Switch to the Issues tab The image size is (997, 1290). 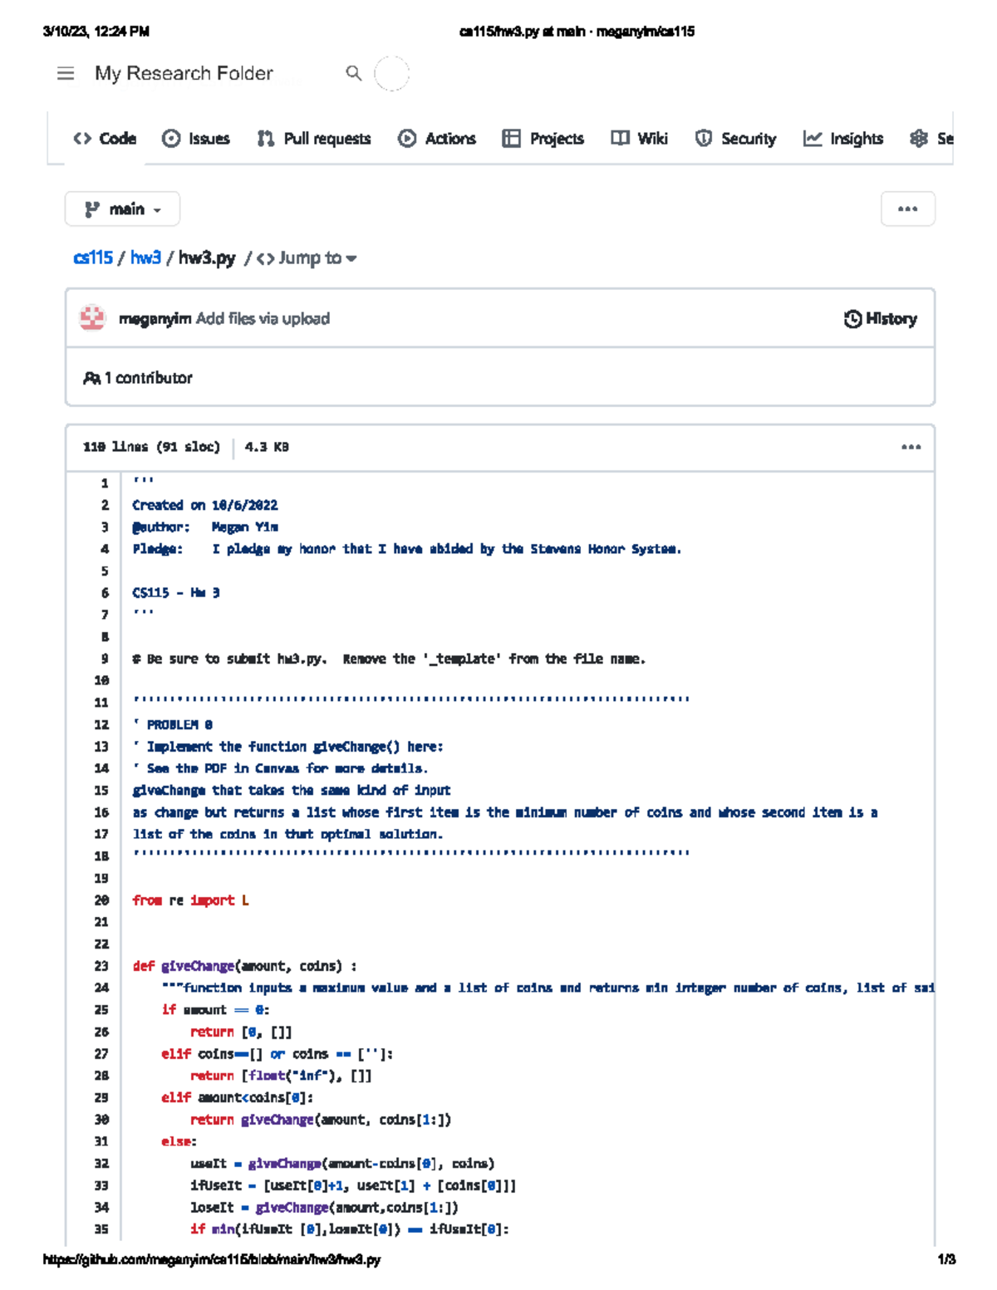pyautogui.click(x=196, y=139)
